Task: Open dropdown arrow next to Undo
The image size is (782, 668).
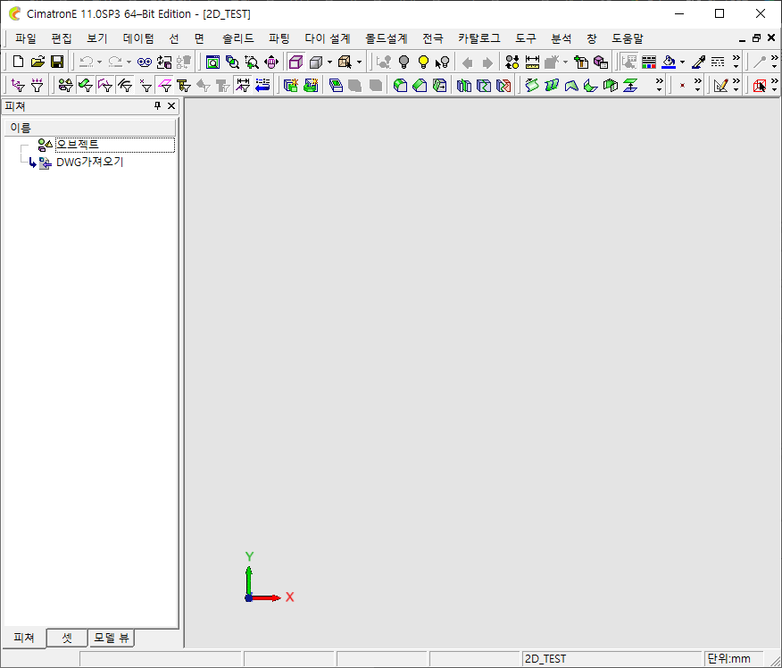Action: point(99,63)
